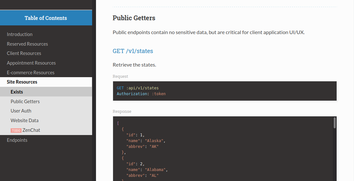This screenshot has height=181, width=354.
Task: Click the Alaska entry in response JSON
Action: click(x=155, y=140)
